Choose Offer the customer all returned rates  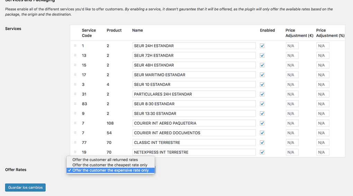[x=110, y=160]
